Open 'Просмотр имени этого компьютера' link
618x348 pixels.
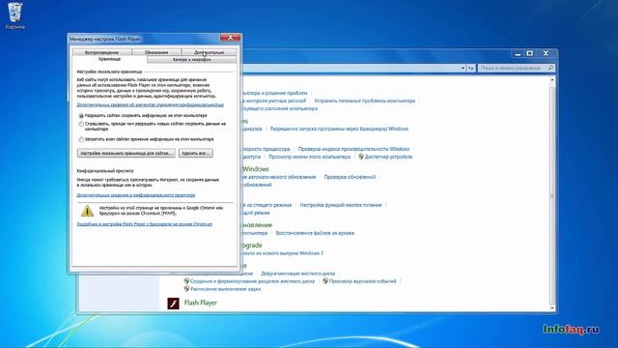(309, 157)
